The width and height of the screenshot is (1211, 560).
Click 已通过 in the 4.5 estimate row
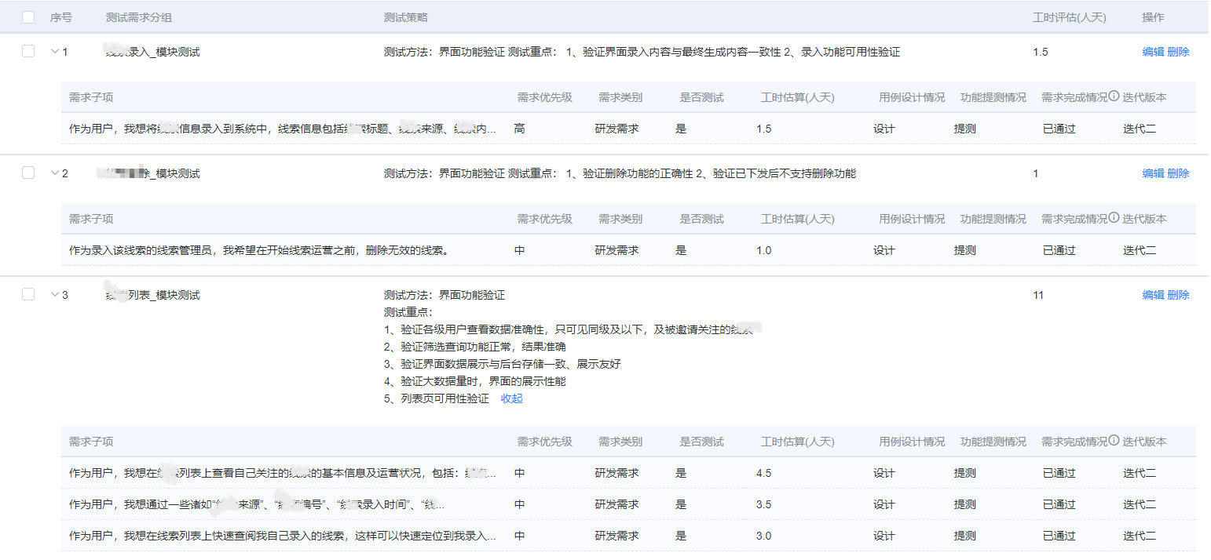point(1059,473)
